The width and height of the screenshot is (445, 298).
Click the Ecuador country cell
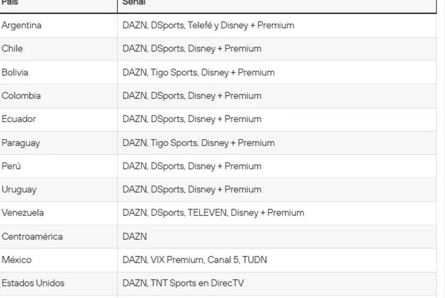click(19, 119)
